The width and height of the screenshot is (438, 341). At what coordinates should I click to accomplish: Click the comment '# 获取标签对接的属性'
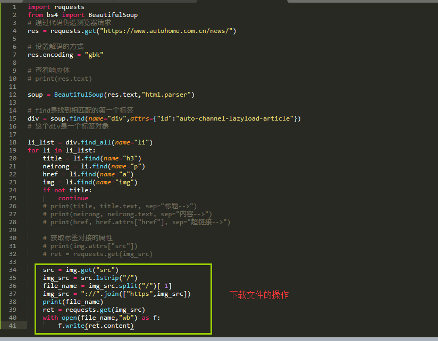pos(78,238)
